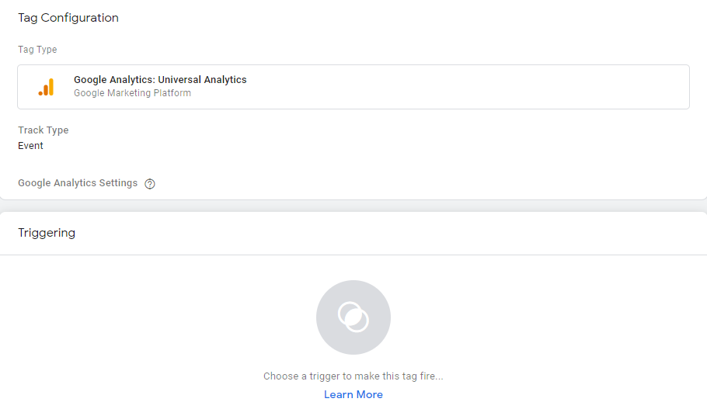Click the orange Google Analytics bar-chart icon
The width and height of the screenshot is (707, 409).
pyautogui.click(x=47, y=87)
